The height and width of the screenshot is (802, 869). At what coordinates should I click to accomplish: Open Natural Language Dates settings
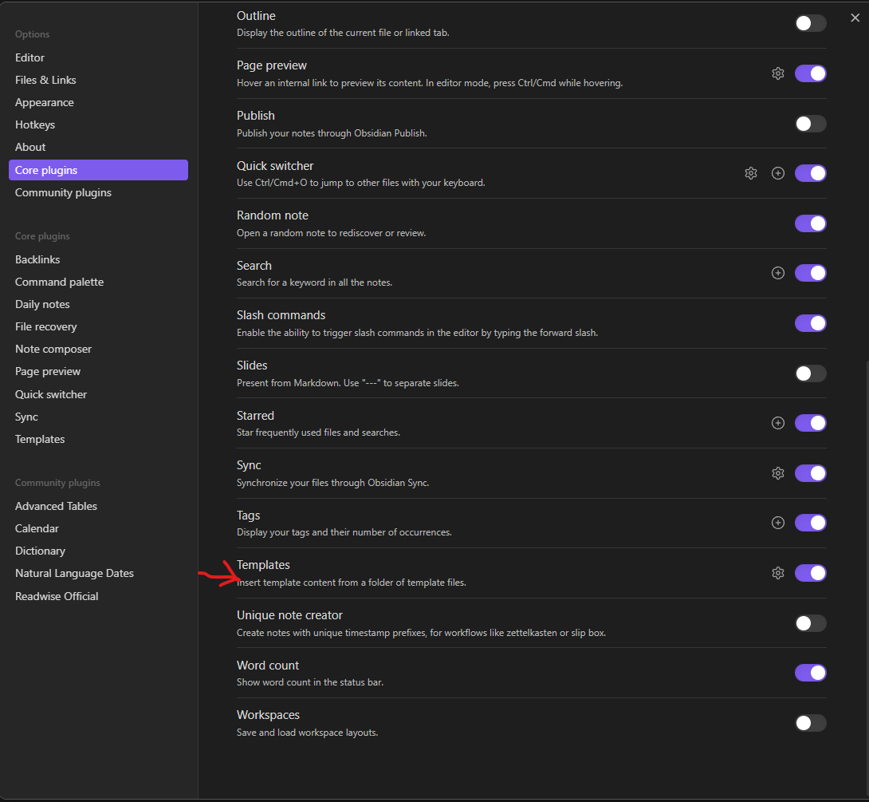(x=98, y=574)
